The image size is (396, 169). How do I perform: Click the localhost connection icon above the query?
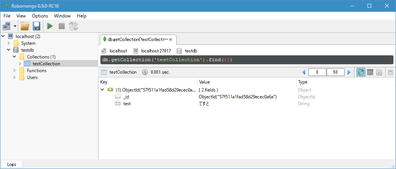click(104, 51)
